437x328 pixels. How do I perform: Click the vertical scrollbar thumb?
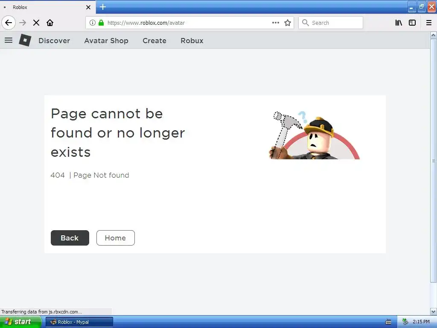tap(434, 161)
